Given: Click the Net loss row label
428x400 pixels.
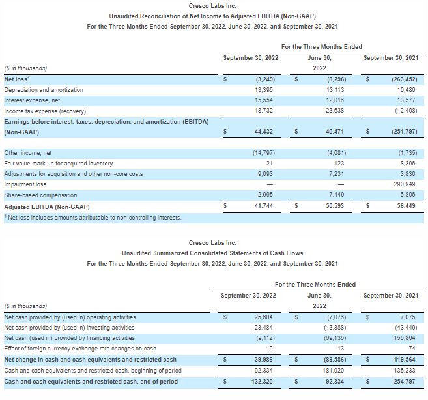Looking at the screenshot, I should [x=18, y=79].
